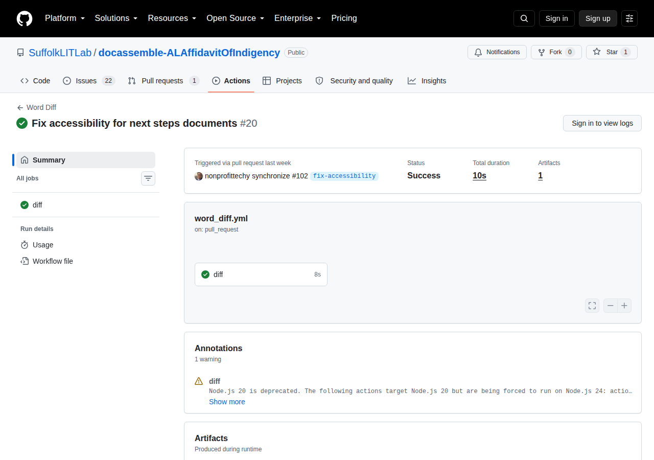Image resolution: width=654 pixels, height=460 pixels.
Task: Open the diff job card in graph
Action: coord(261,274)
